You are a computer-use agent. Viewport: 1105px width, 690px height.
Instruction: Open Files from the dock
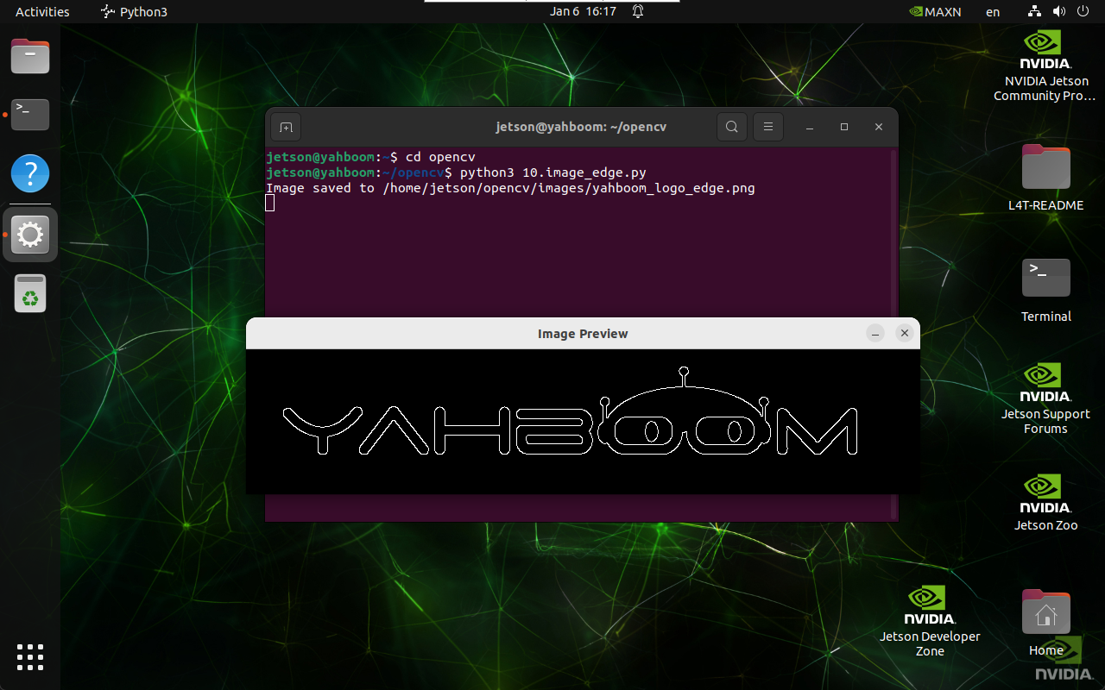tap(30, 57)
